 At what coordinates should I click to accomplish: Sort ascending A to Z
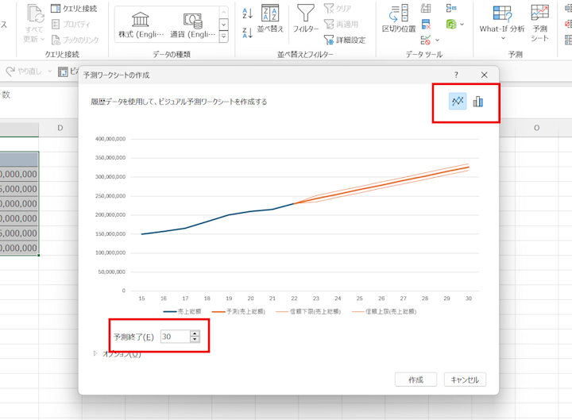click(247, 13)
